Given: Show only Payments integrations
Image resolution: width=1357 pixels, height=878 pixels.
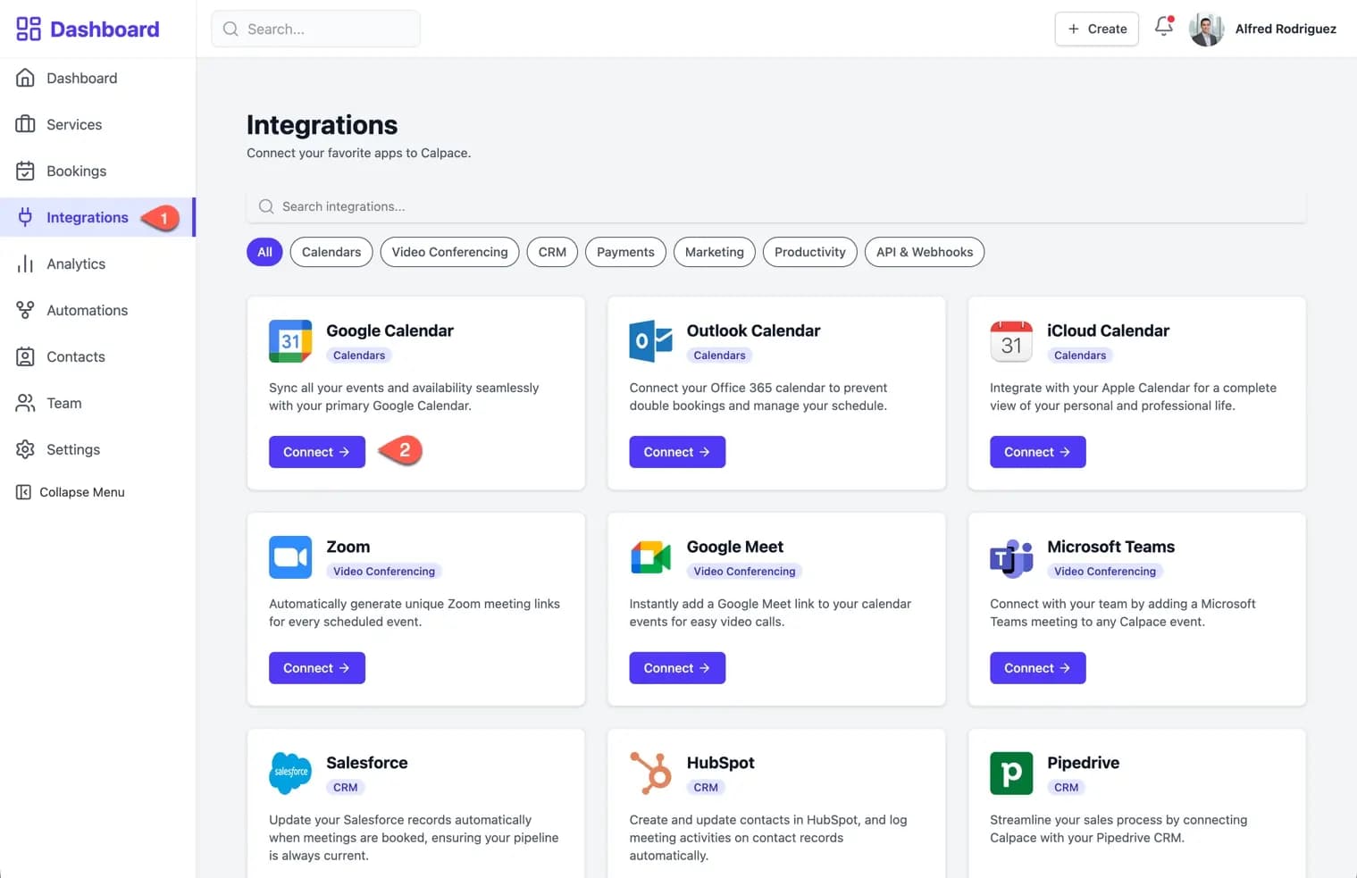Looking at the screenshot, I should click(625, 252).
